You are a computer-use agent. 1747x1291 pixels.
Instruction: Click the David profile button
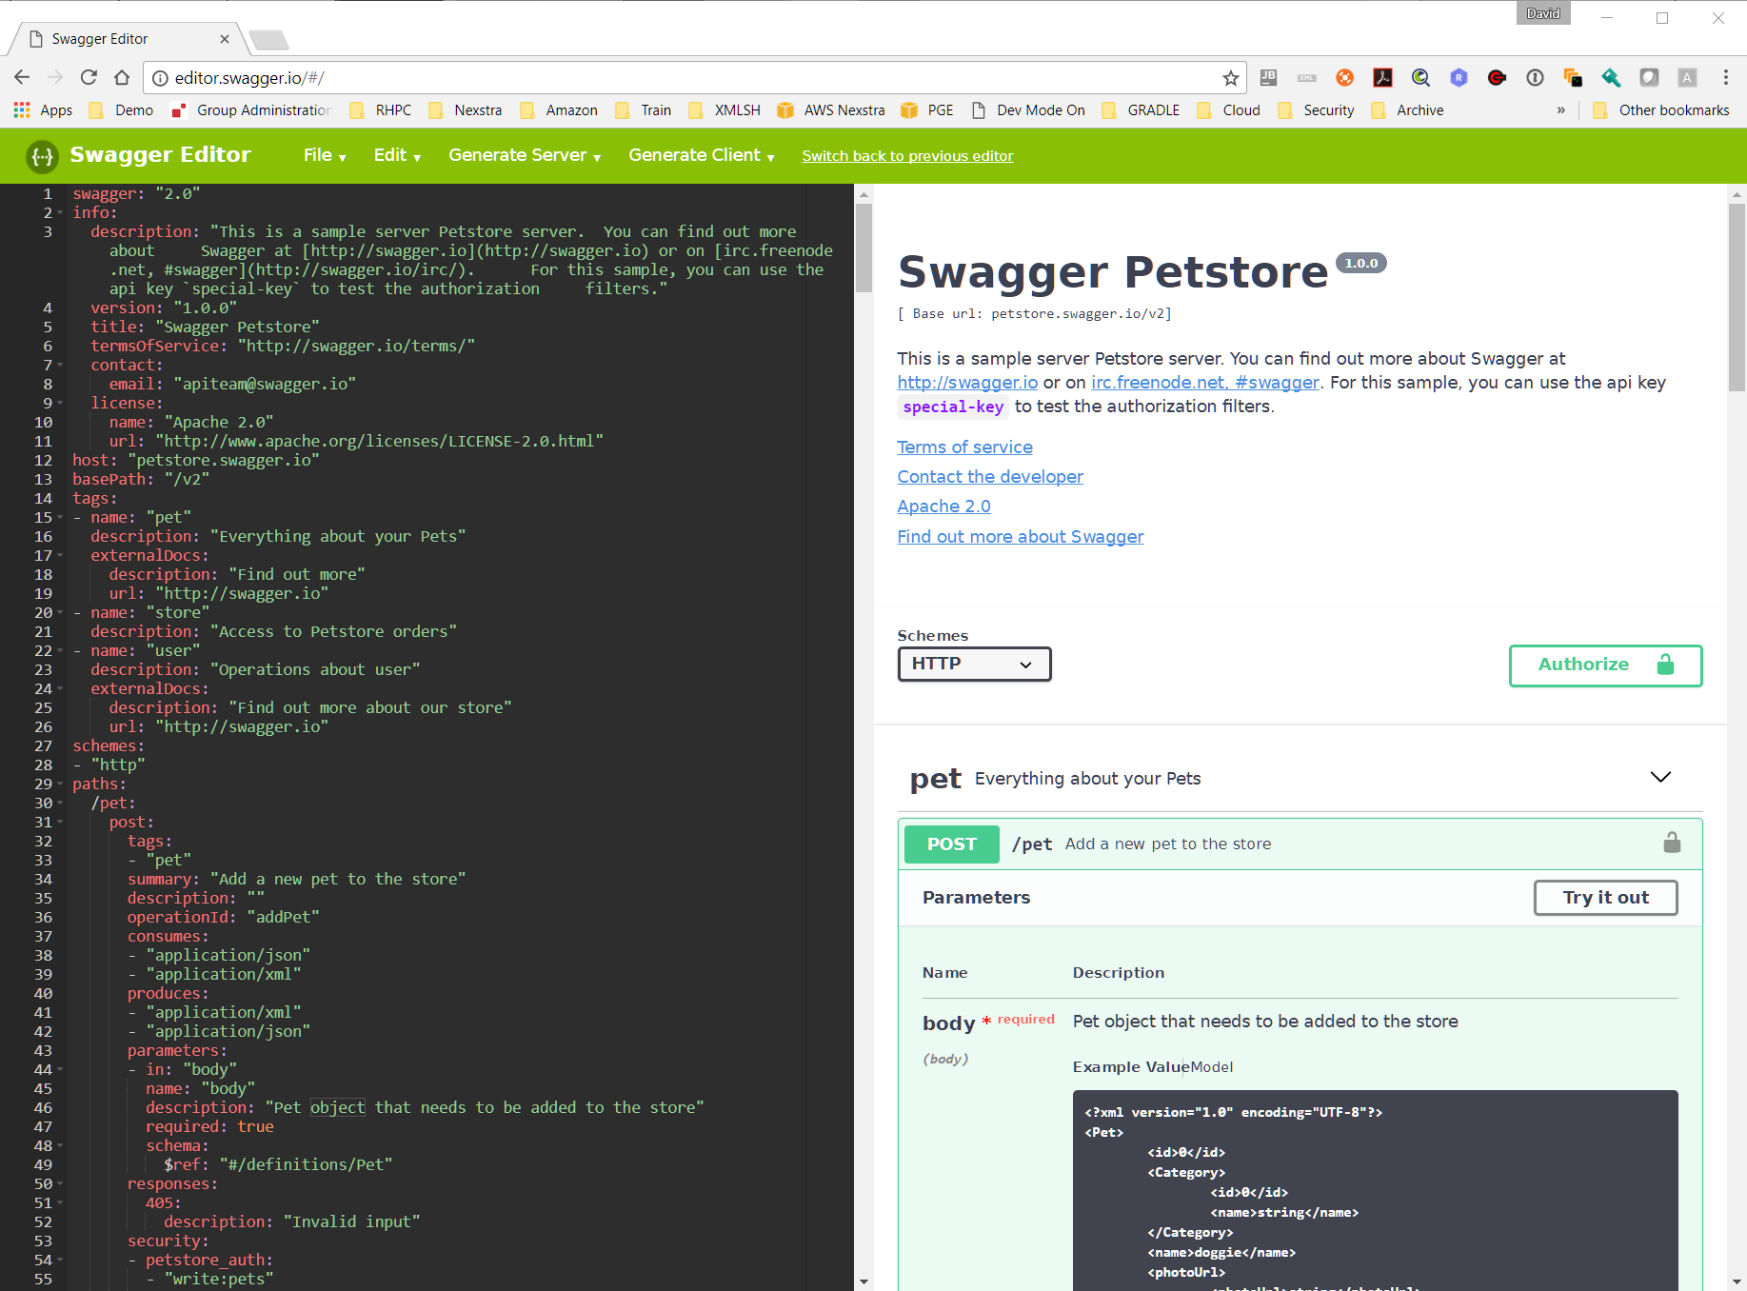click(1542, 13)
